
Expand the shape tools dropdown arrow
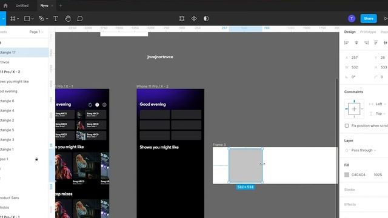(32, 19)
